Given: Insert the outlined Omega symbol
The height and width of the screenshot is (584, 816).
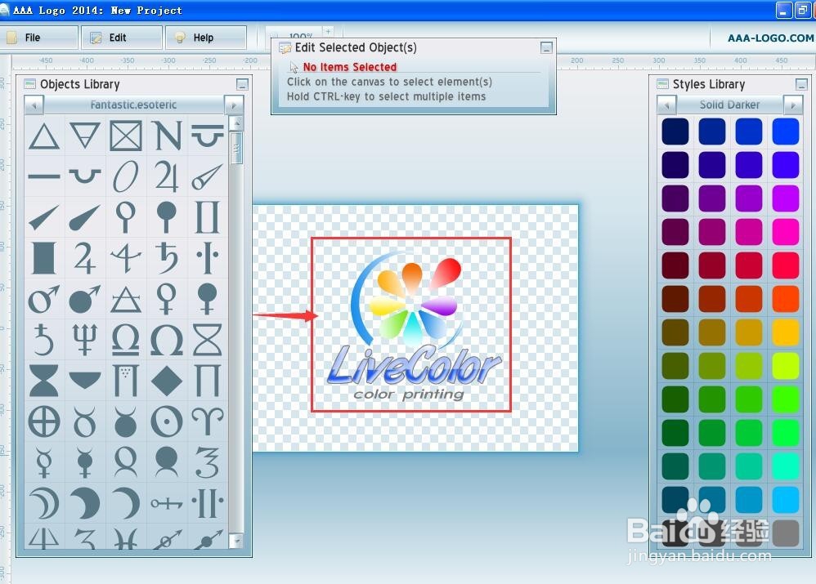Looking at the screenshot, I should click(x=126, y=340).
